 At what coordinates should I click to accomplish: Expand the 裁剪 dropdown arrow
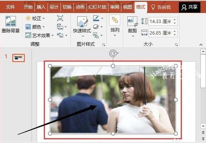[133, 36]
